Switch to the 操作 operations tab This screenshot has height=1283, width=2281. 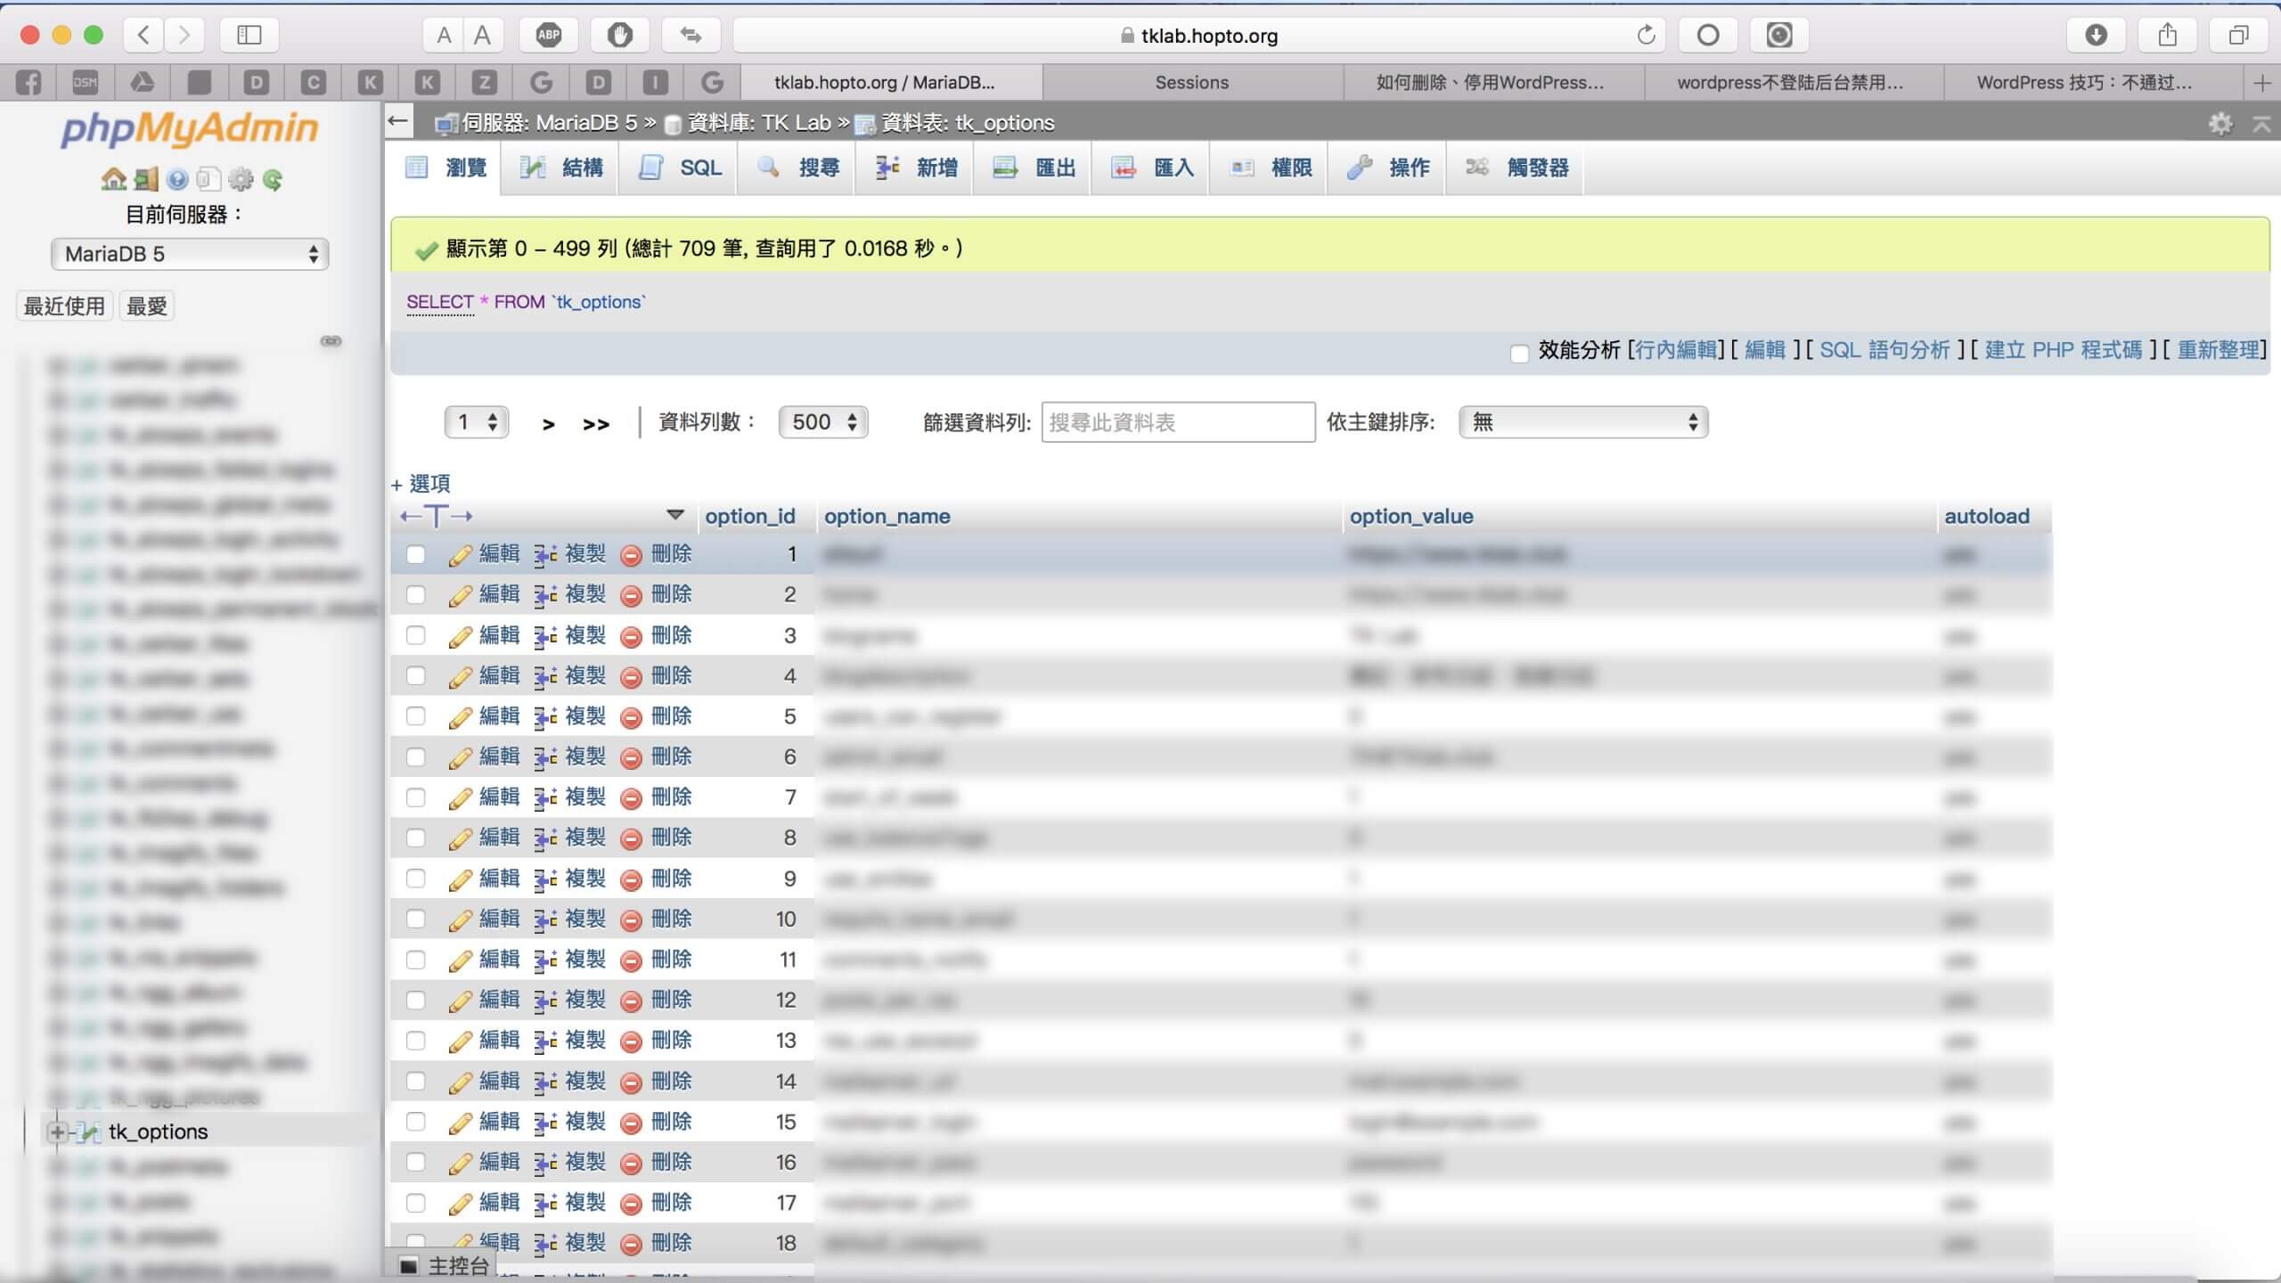click(x=1388, y=168)
